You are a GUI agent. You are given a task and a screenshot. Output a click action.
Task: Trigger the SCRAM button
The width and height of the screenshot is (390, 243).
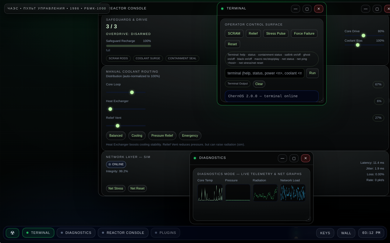point(234,33)
